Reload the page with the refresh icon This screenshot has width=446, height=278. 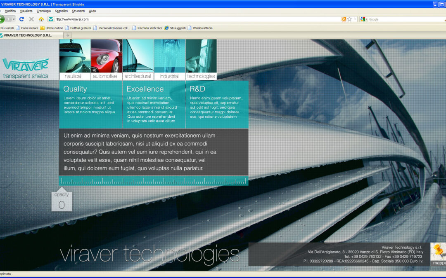point(21,19)
